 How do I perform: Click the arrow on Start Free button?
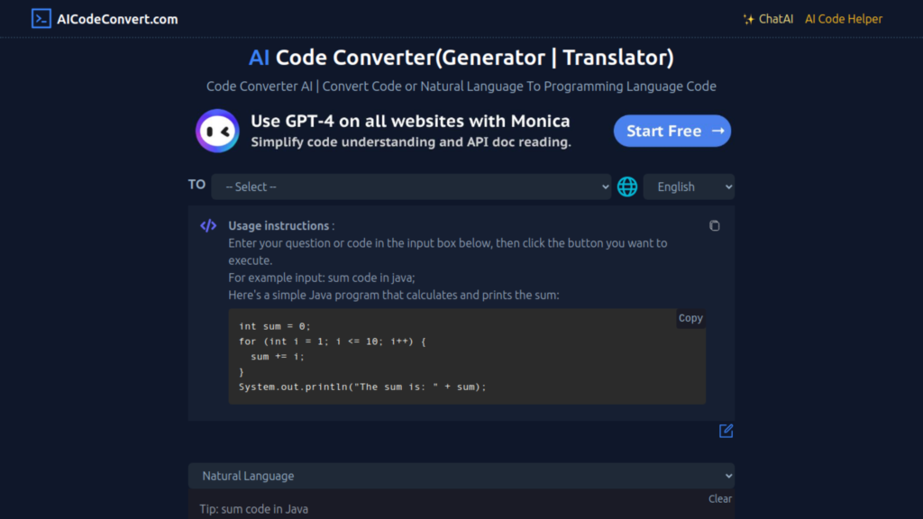coord(717,131)
